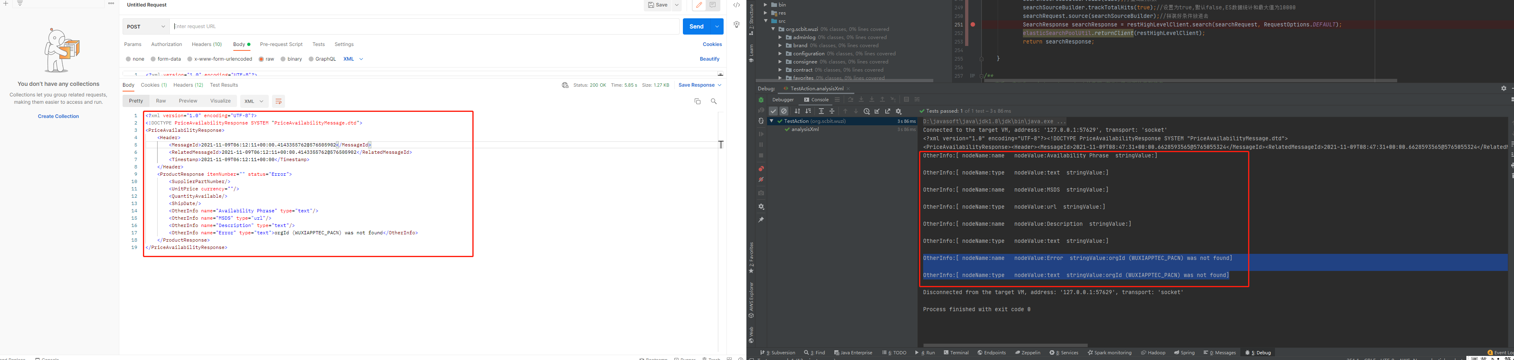This screenshot has width=1514, height=360.
Task: Open the Save Response dropdown
Action: click(700, 85)
